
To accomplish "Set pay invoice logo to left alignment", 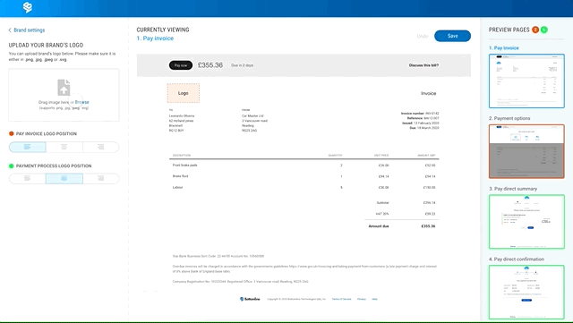I will click(28, 147).
